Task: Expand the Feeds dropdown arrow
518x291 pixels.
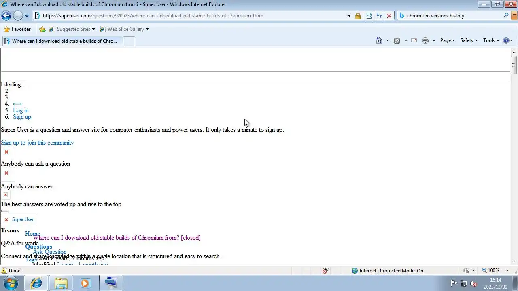Action: (x=406, y=40)
